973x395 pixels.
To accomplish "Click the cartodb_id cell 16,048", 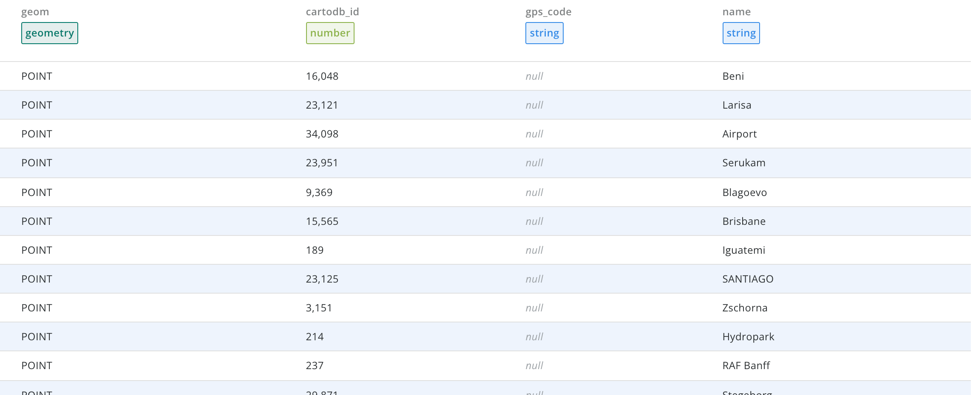I will (x=322, y=76).
